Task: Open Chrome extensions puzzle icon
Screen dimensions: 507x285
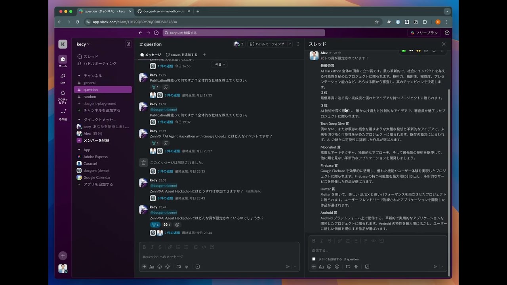Action: [x=425, y=22]
